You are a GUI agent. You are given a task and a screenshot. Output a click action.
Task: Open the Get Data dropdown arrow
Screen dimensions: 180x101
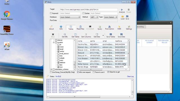point(103,35)
